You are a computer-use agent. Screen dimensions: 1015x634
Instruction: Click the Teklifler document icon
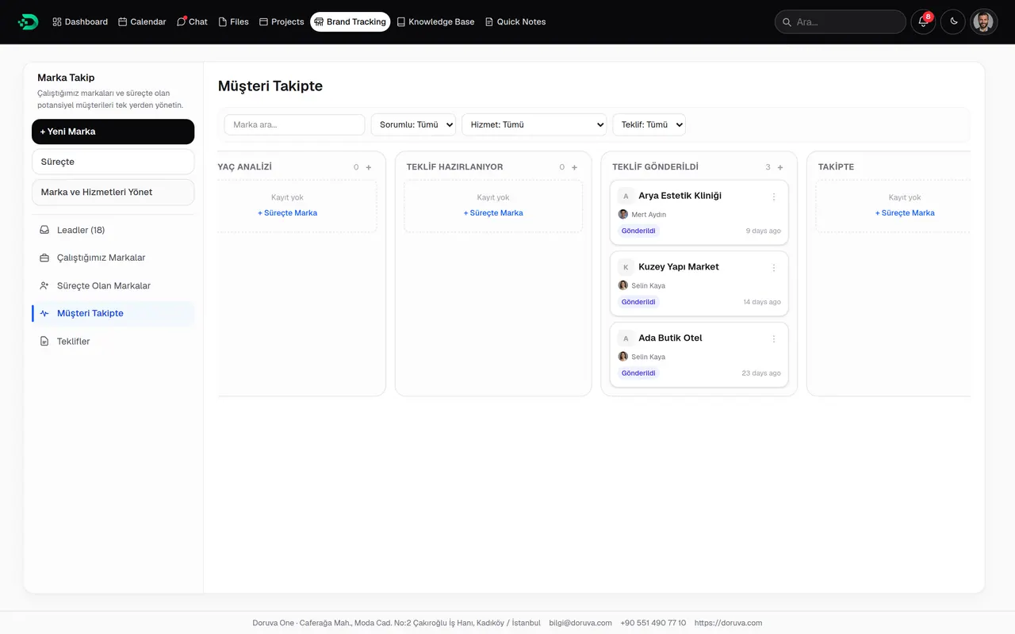point(44,342)
